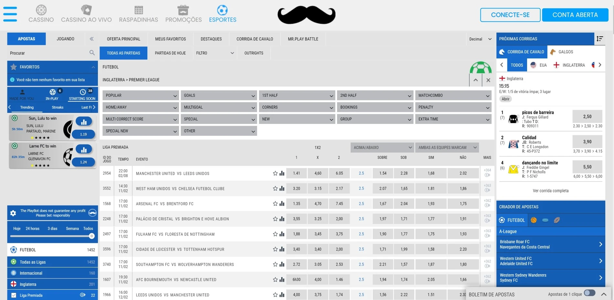This screenshot has width=614, height=300.
Task: Collapse the Favoritos panel
Action: pos(93,67)
